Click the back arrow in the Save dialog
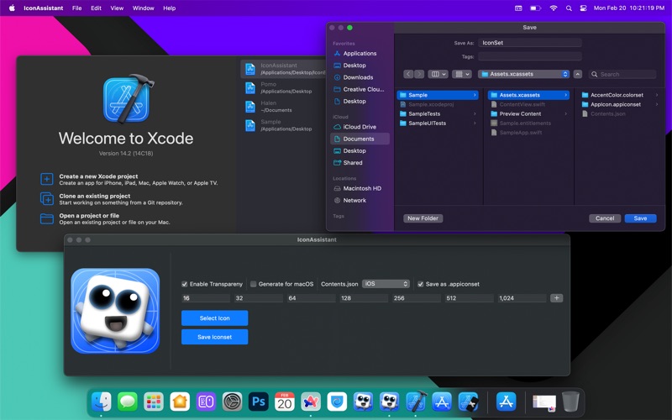The height and width of the screenshot is (420, 672). click(408, 74)
